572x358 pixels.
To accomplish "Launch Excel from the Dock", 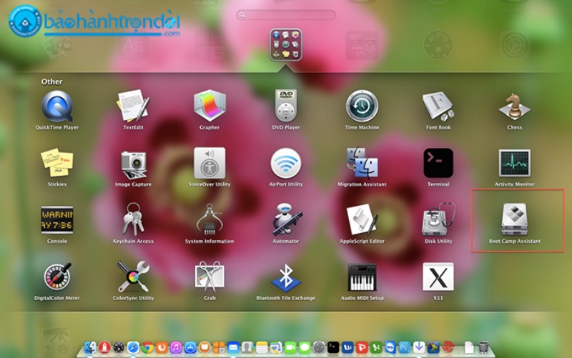I will click(376, 347).
